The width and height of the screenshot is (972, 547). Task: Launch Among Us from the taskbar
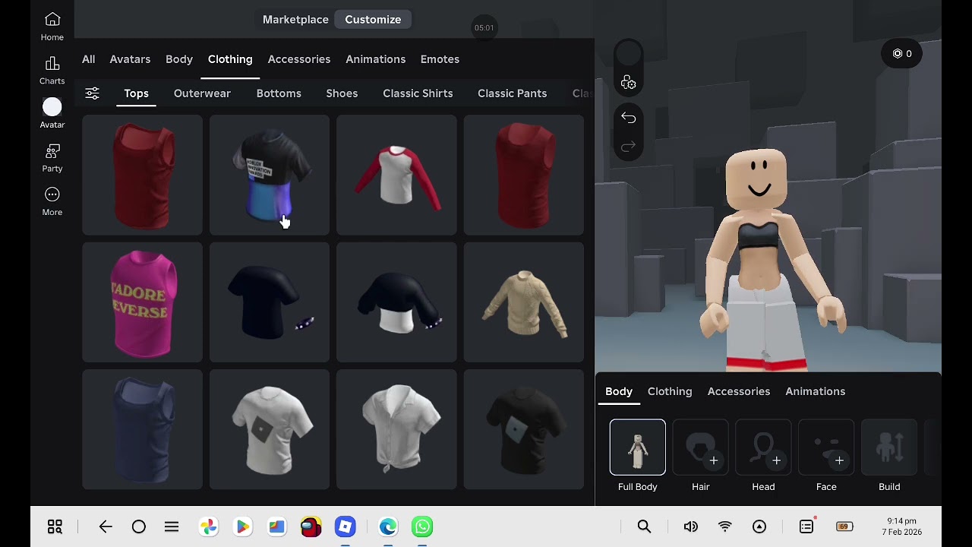[311, 526]
